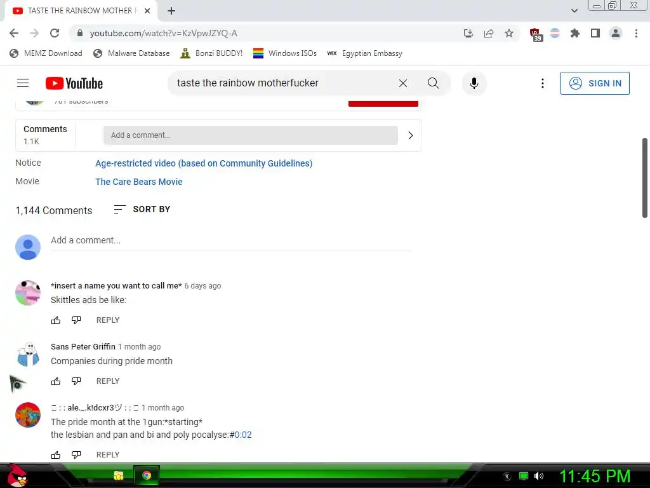This screenshot has width=650, height=488.
Task: Reply to the pride month pocalypse comment
Action: pyautogui.click(x=108, y=455)
